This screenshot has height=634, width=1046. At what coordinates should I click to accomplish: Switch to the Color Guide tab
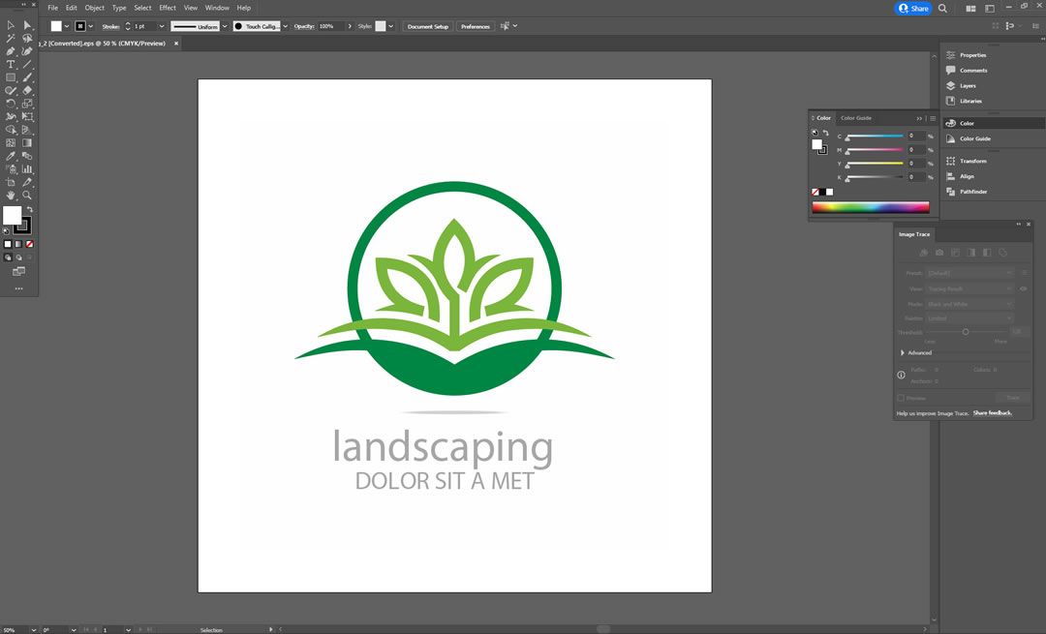(855, 118)
